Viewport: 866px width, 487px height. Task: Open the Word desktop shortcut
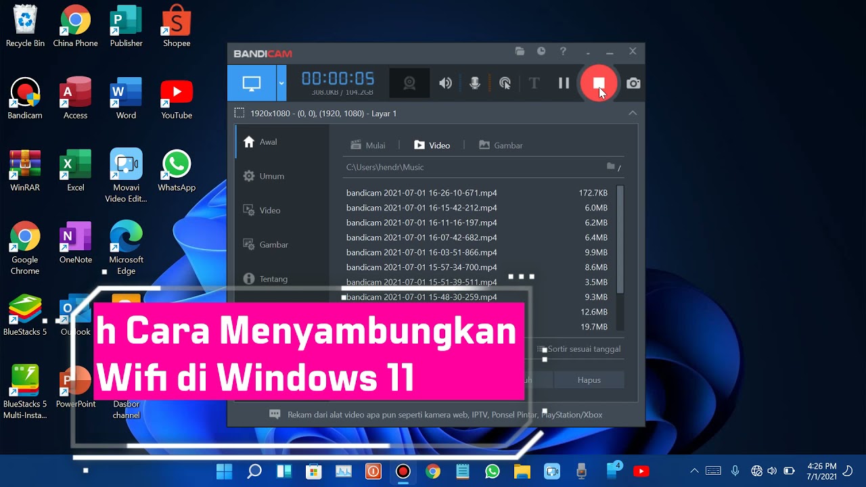[126, 99]
